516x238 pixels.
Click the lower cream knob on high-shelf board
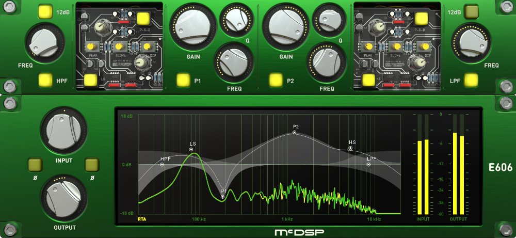click(x=417, y=62)
